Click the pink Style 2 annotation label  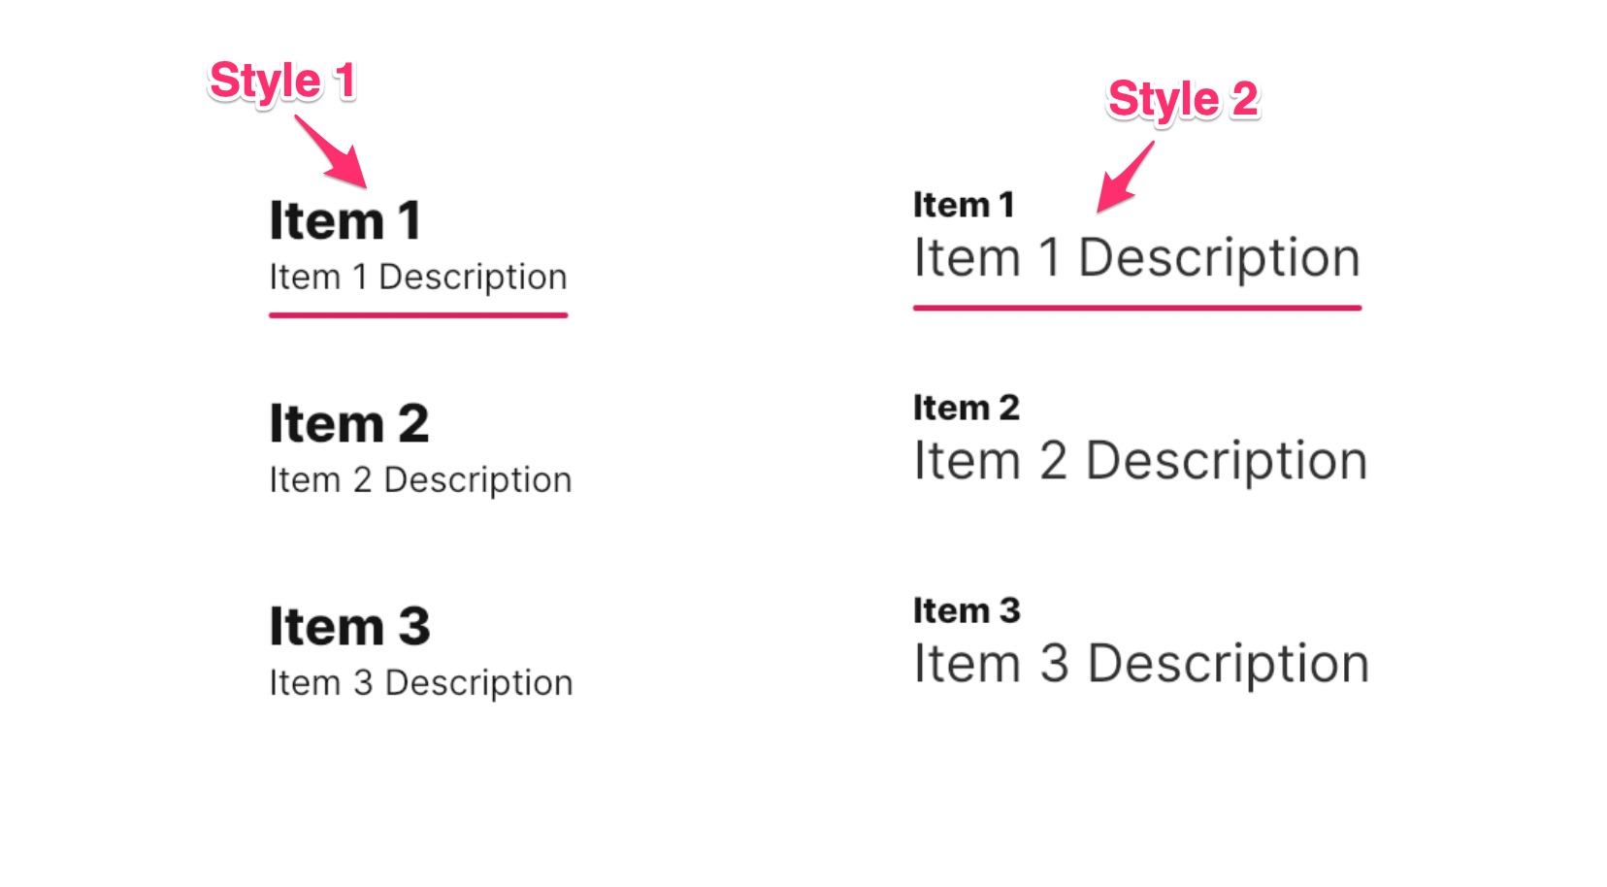pos(1182,99)
